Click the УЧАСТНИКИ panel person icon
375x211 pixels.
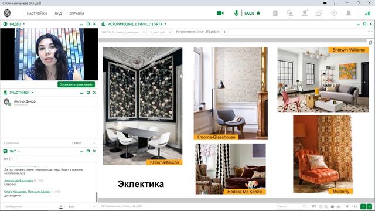(5, 93)
